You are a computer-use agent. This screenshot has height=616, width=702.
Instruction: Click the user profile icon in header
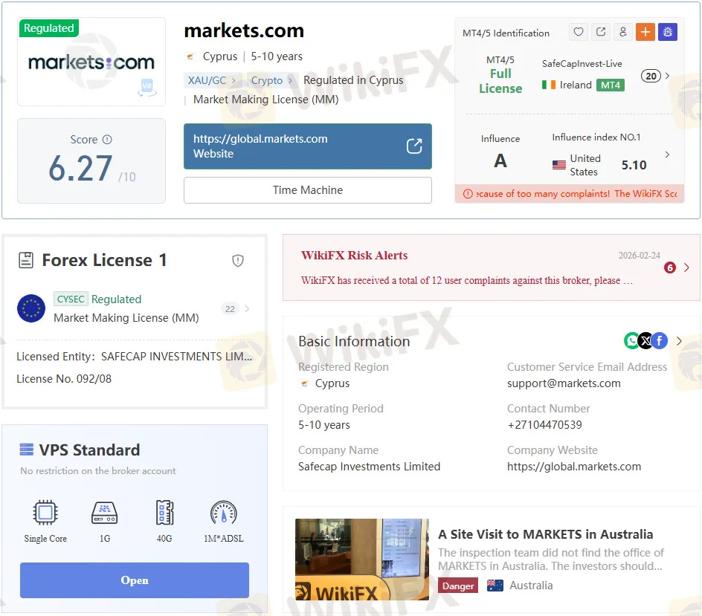(x=623, y=32)
